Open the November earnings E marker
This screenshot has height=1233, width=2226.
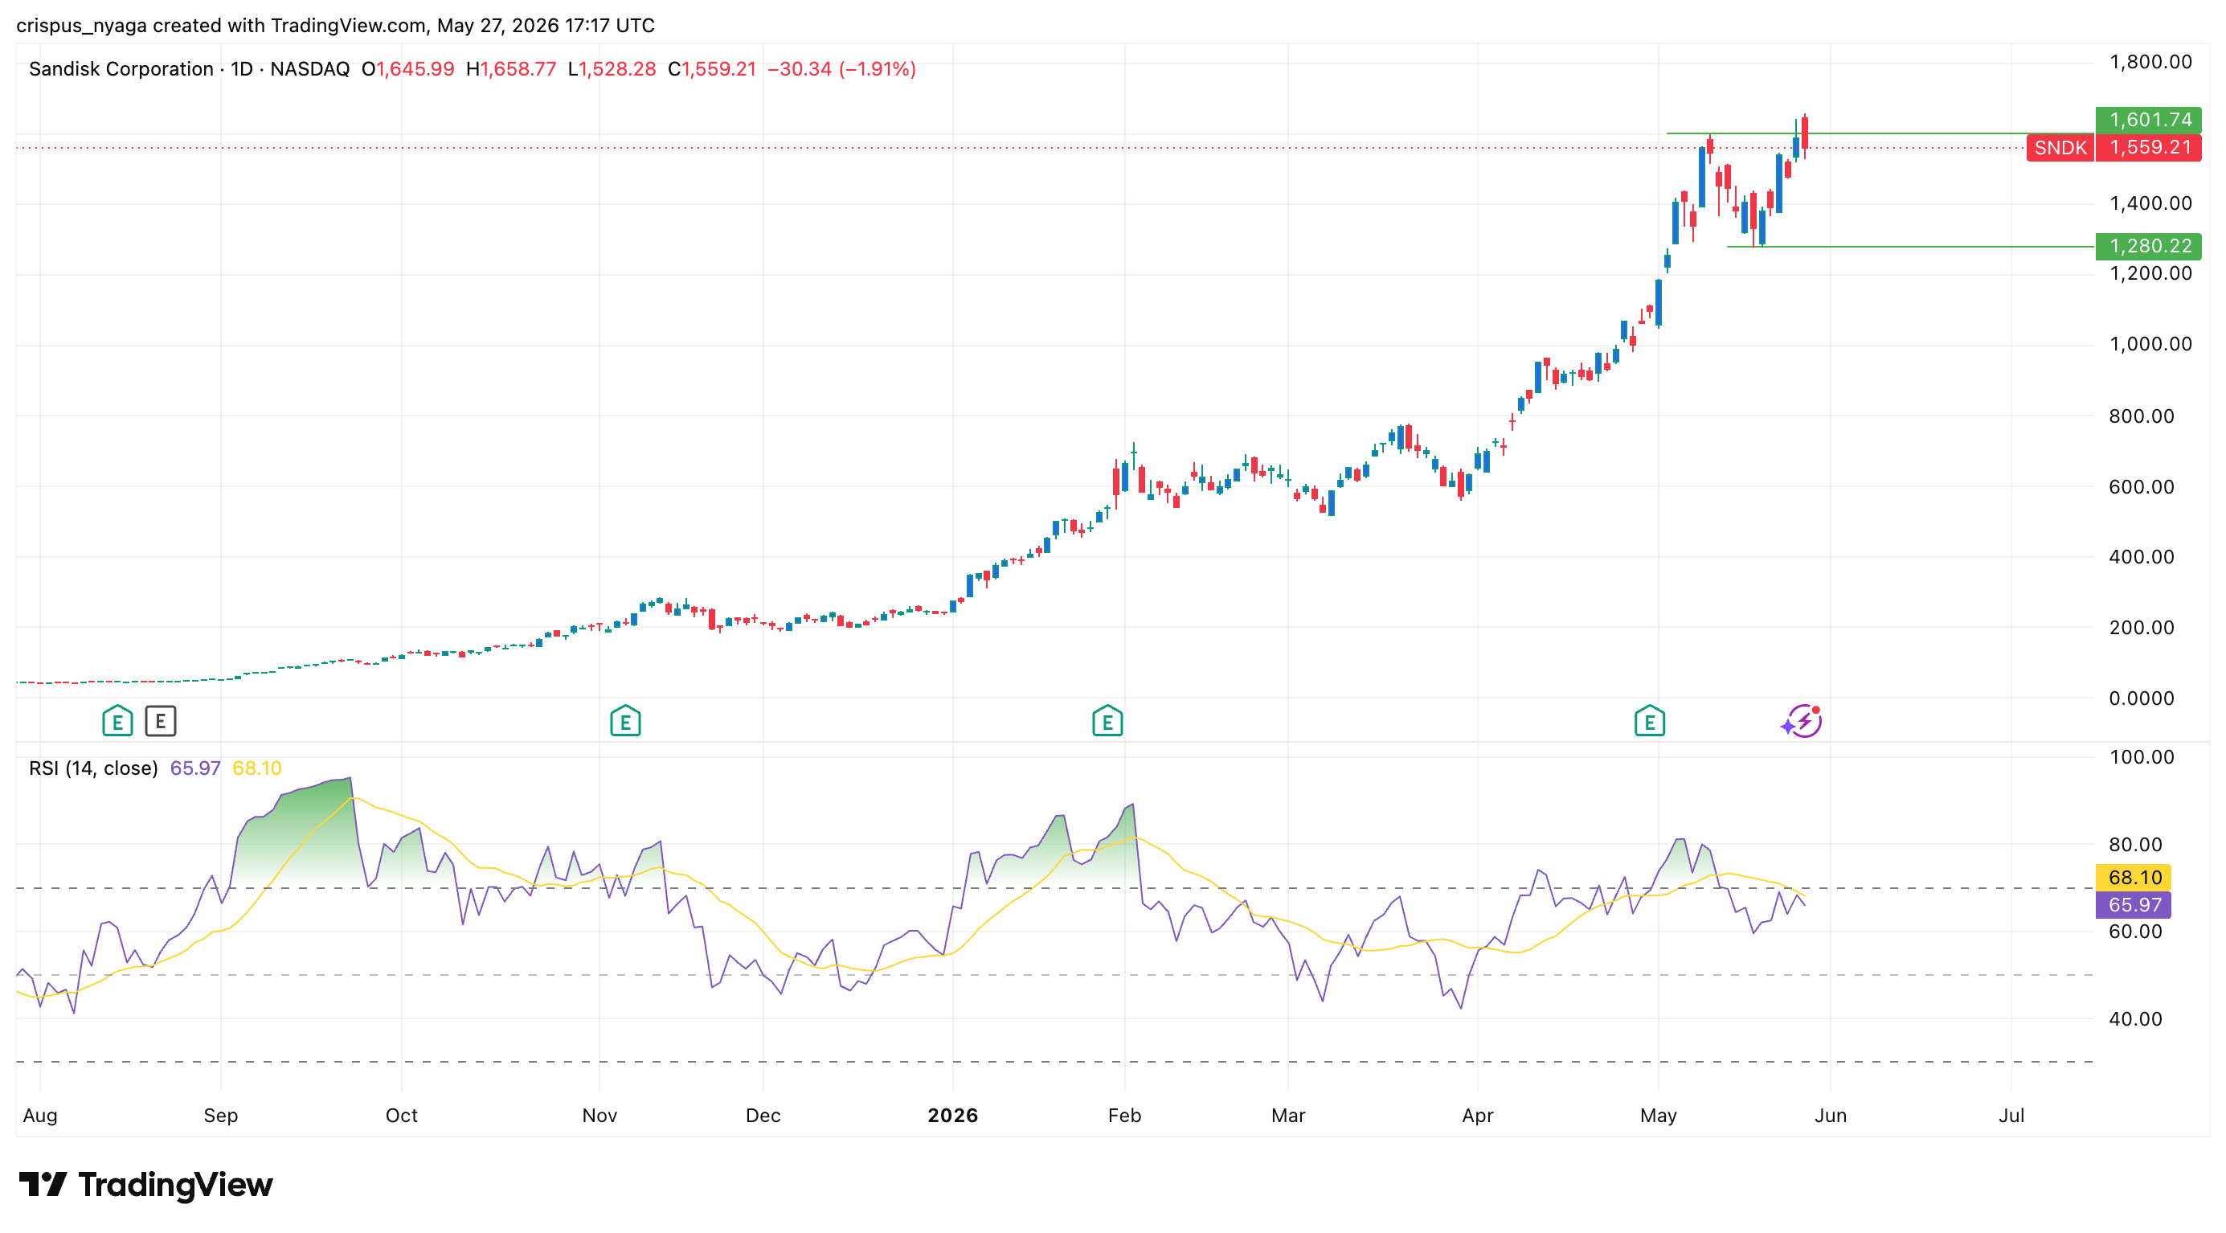click(x=626, y=721)
